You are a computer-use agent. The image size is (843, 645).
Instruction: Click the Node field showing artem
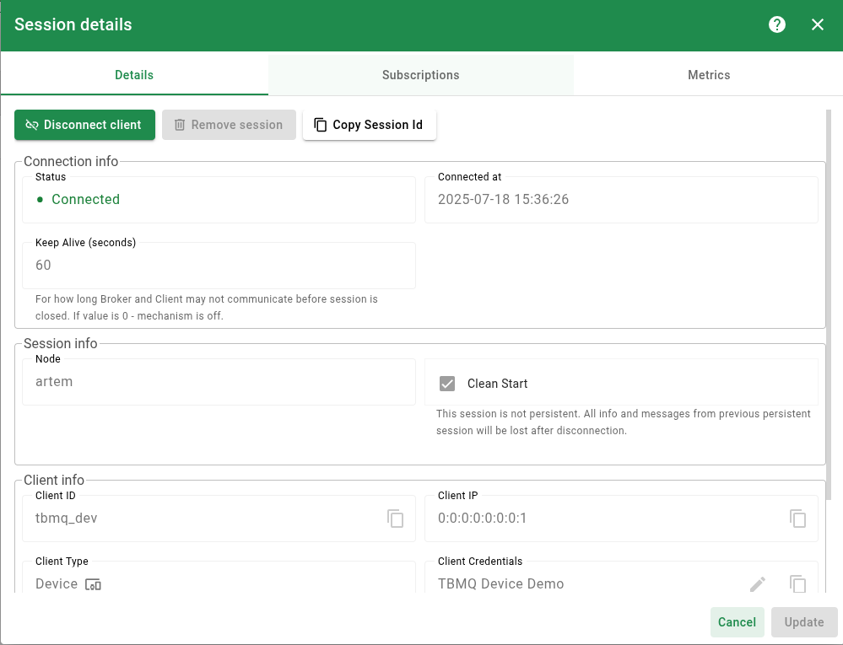click(219, 382)
